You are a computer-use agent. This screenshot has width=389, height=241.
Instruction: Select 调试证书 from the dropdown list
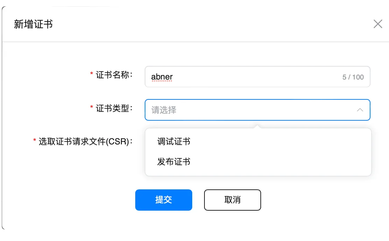tap(174, 142)
